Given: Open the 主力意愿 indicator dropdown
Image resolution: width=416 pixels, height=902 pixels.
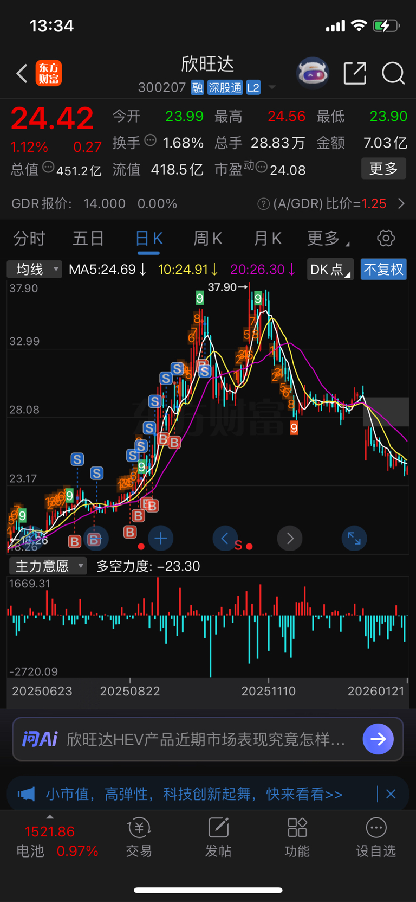Looking at the screenshot, I should coord(48,566).
